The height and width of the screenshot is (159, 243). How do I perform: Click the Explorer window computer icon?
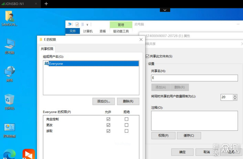(x=70, y=24)
